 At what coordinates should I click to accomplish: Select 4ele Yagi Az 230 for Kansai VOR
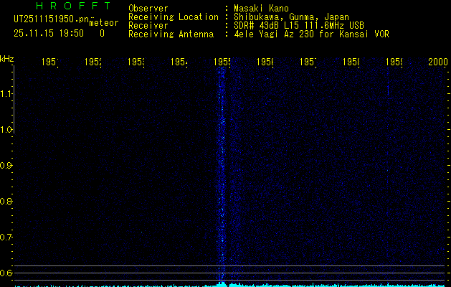(311, 34)
